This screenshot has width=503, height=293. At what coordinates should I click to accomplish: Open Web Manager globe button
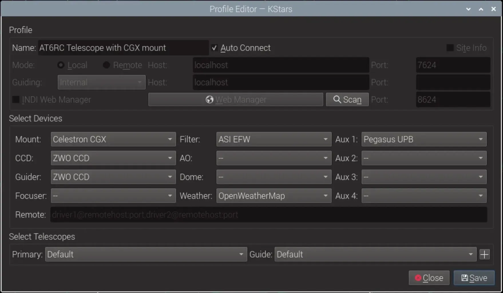coord(235,100)
